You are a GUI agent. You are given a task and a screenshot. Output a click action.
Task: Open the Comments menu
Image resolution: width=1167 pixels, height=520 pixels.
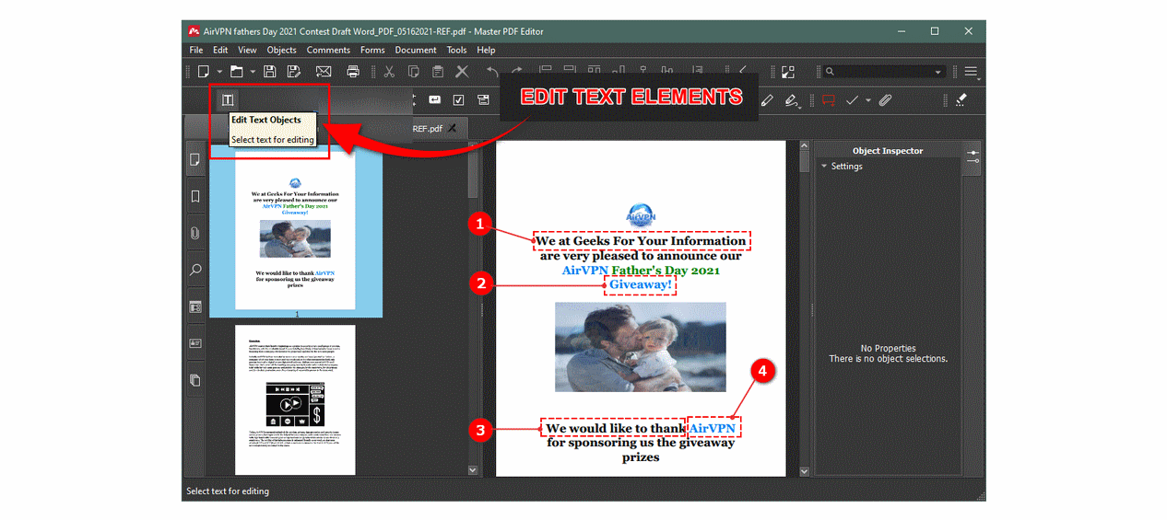point(328,50)
